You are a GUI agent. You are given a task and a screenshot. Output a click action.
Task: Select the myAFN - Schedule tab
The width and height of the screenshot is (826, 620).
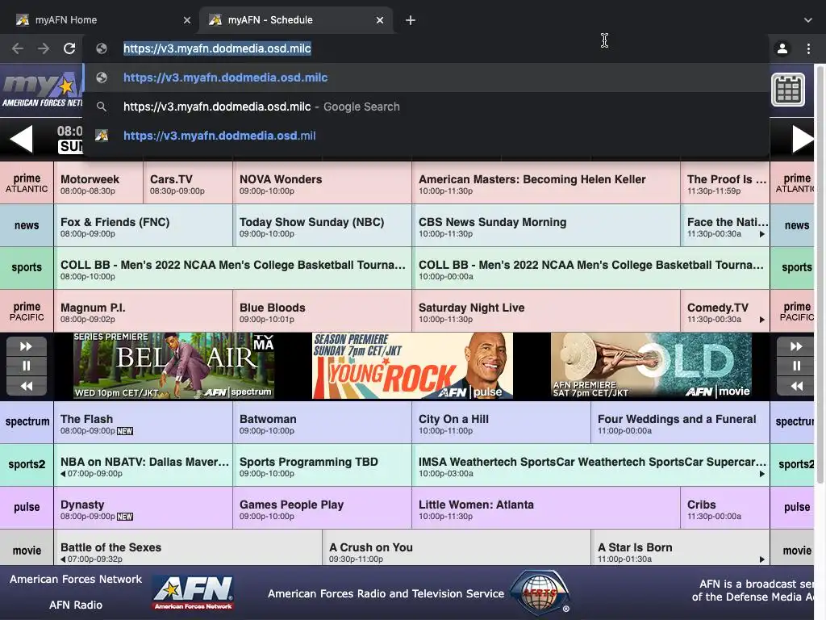(295, 20)
